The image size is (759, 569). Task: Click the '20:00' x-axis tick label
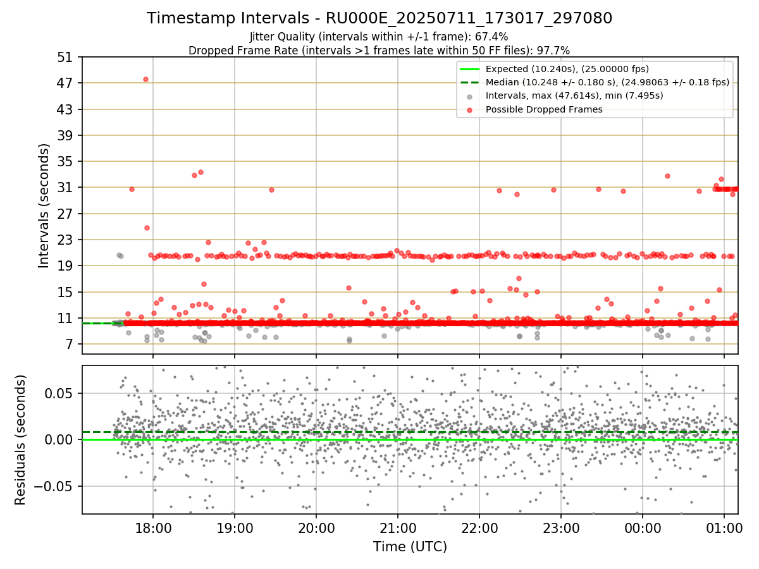(x=316, y=527)
